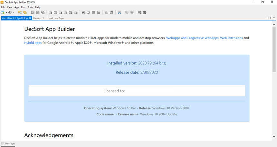Click the Windows 10 Version 2004 text
The width and height of the screenshot is (277, 147).
click(x=171, y=108)
